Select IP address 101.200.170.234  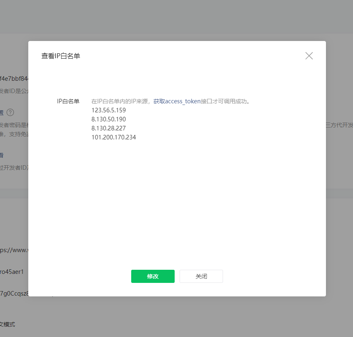pos(114,137)
